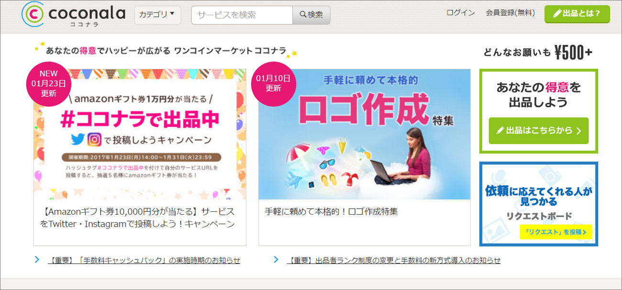Image resolution: width=622 pixels, height=290 pixels.
Task: Click the 手軽に頼めて本格的！ロゴ作成特集 caption
Action: (x=331, y=211)
